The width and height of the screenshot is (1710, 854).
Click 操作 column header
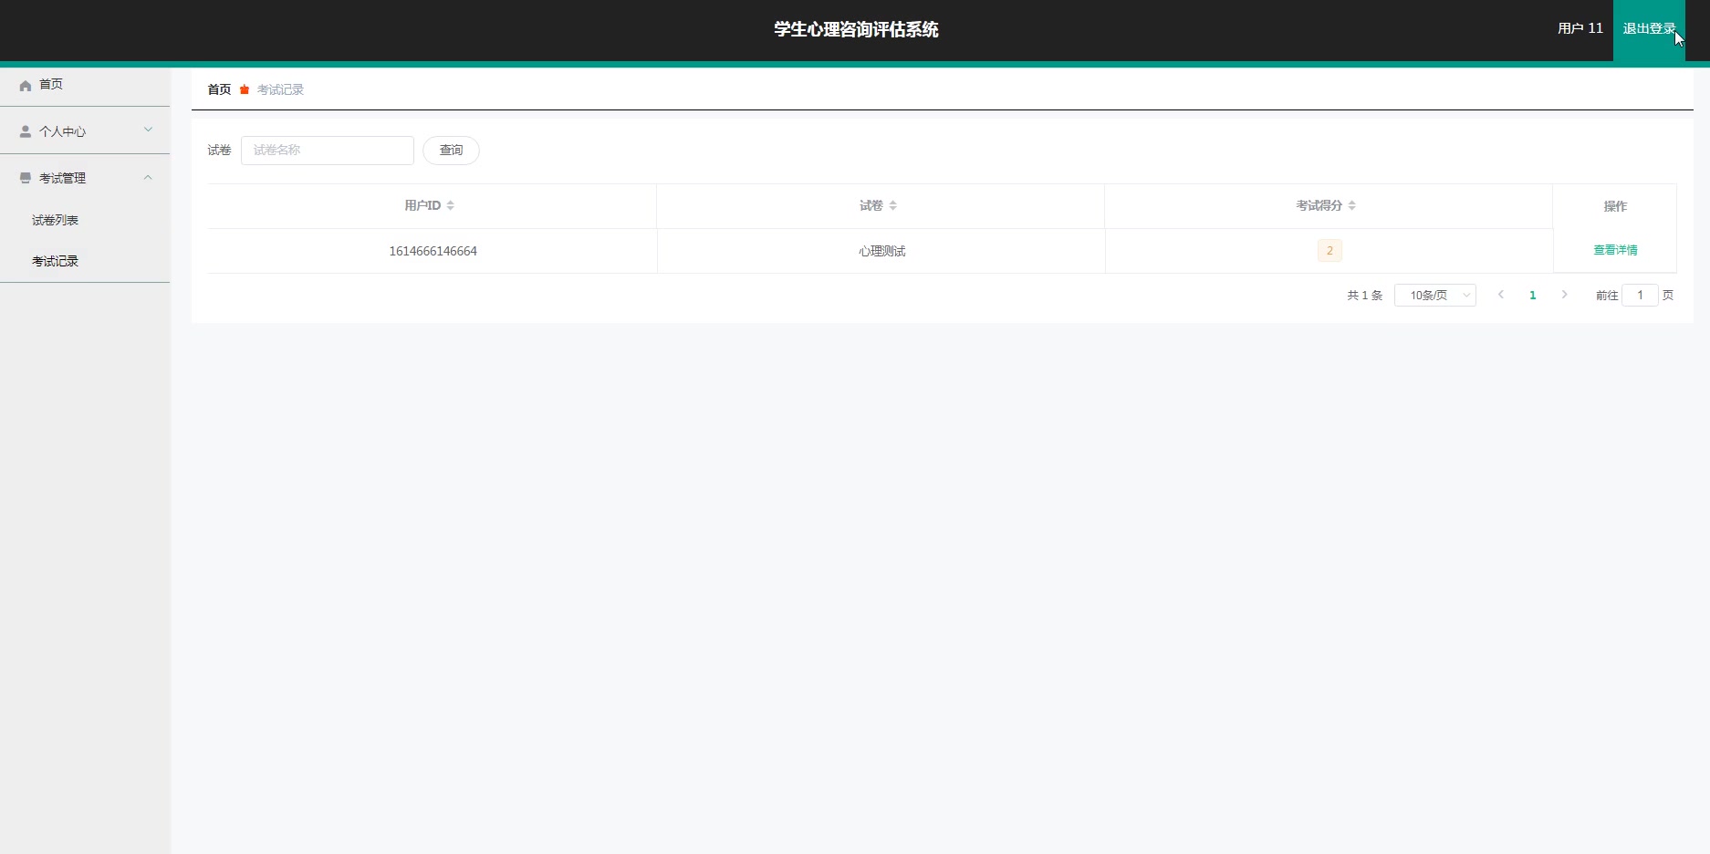1615,206
